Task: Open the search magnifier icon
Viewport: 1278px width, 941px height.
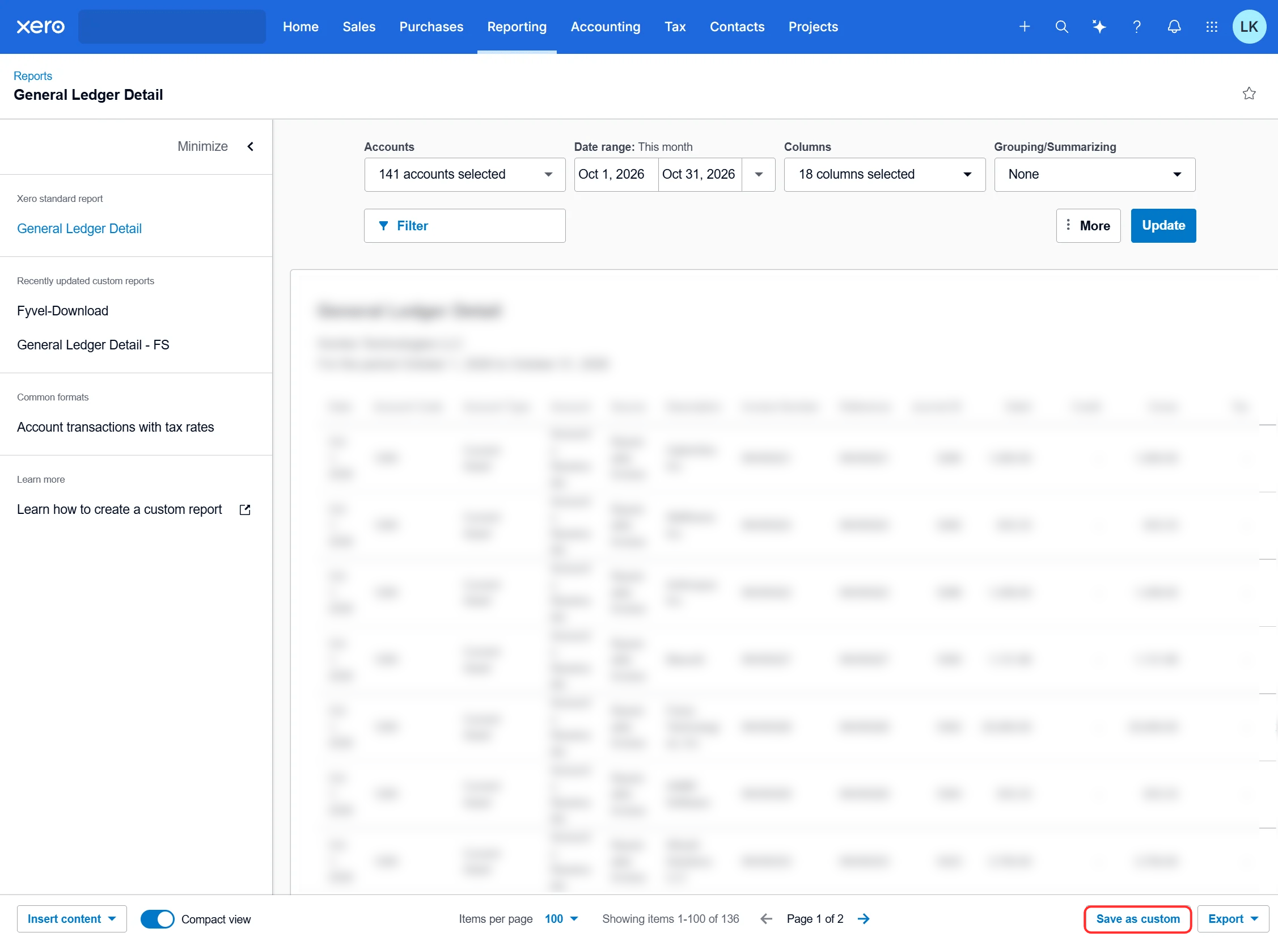Action: (1061, 27)
